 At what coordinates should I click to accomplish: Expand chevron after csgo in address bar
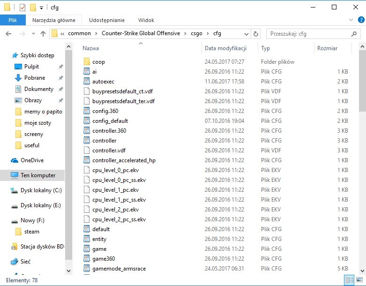tap(208, 34)
